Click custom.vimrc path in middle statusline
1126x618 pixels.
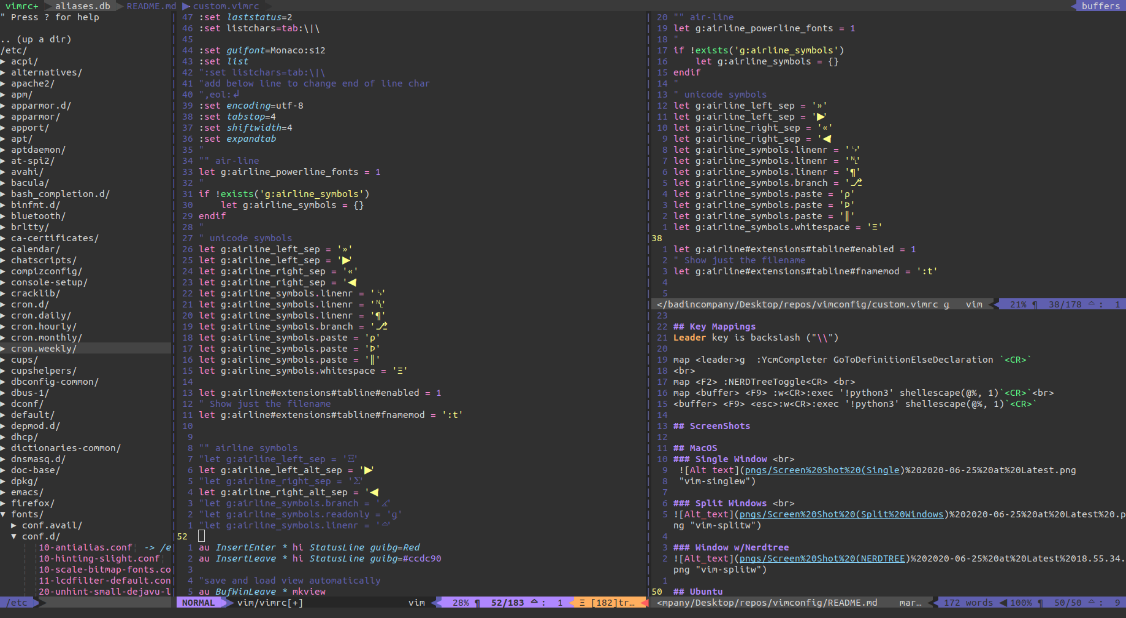click(x=797, y=304)
